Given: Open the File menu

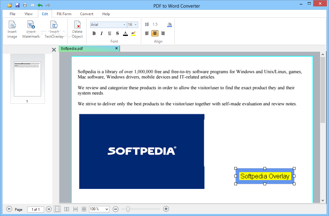Looking at the screenshot, I should click(12, 14).
